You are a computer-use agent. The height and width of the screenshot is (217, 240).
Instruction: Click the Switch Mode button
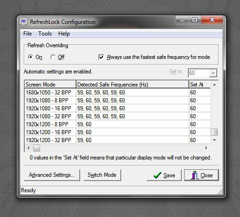[x=102, y=175]
